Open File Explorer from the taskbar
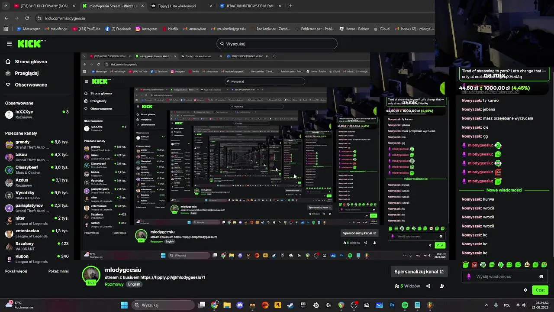 (227, 305)
